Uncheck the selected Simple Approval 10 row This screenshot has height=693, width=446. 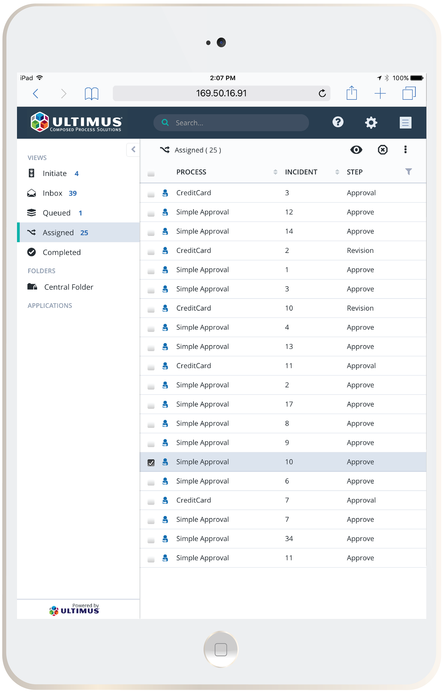tap(151, 462)
